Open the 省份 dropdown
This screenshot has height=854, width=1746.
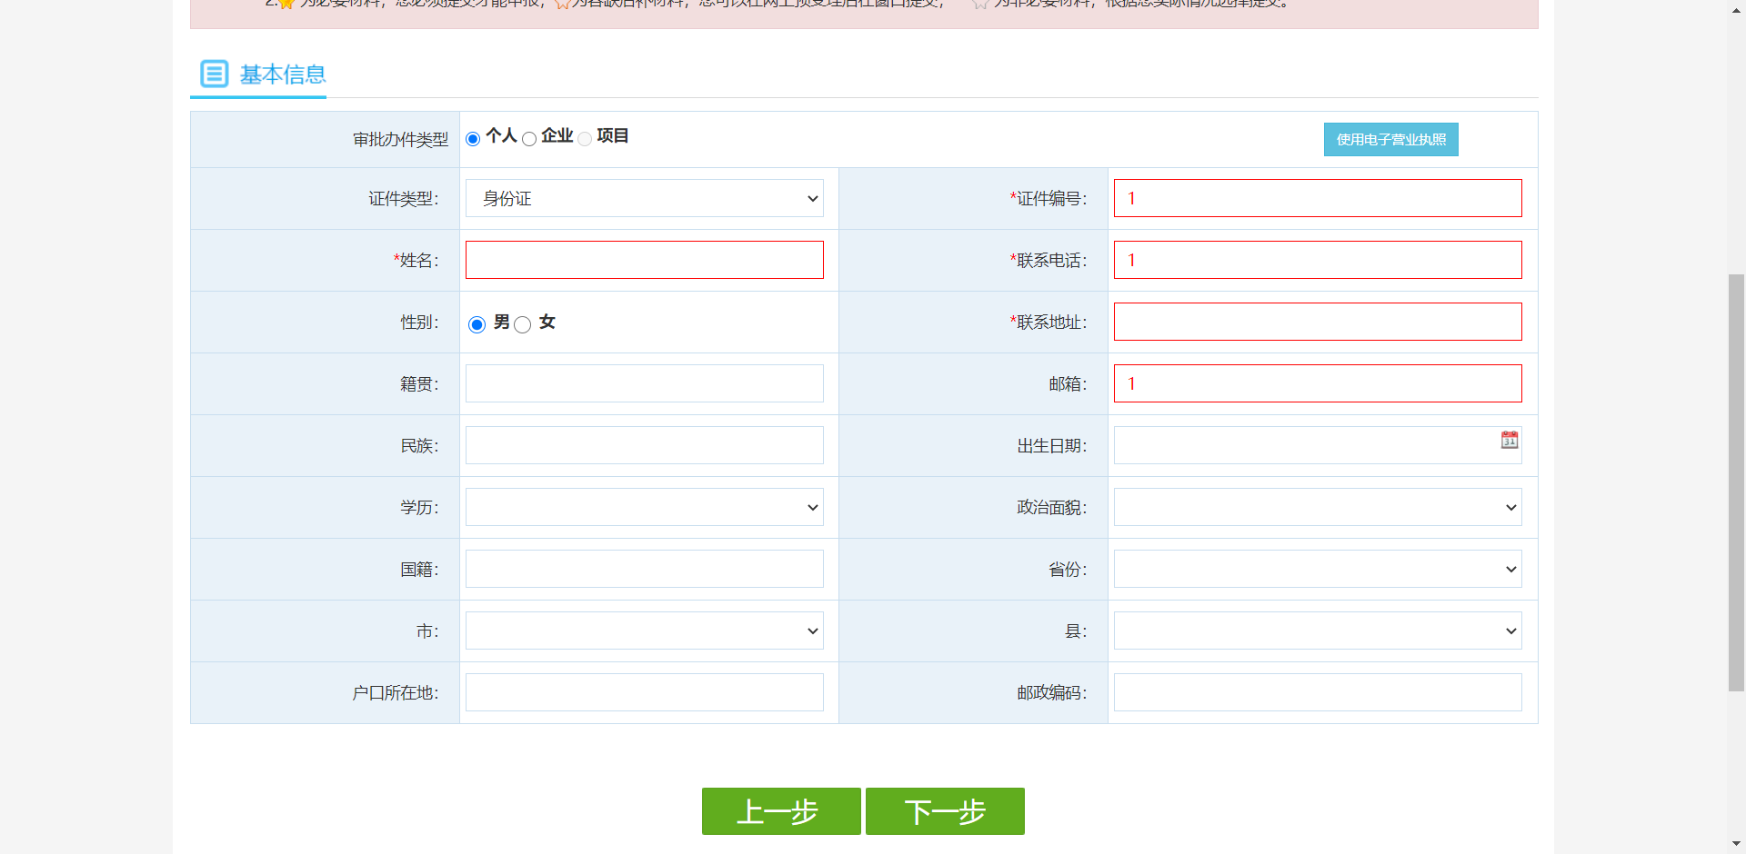[1317, 569]
